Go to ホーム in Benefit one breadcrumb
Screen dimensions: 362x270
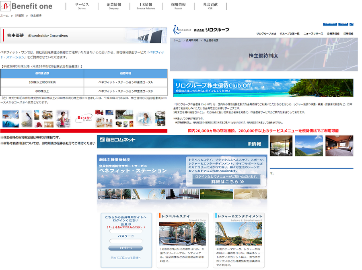click(x=4, y=16)
